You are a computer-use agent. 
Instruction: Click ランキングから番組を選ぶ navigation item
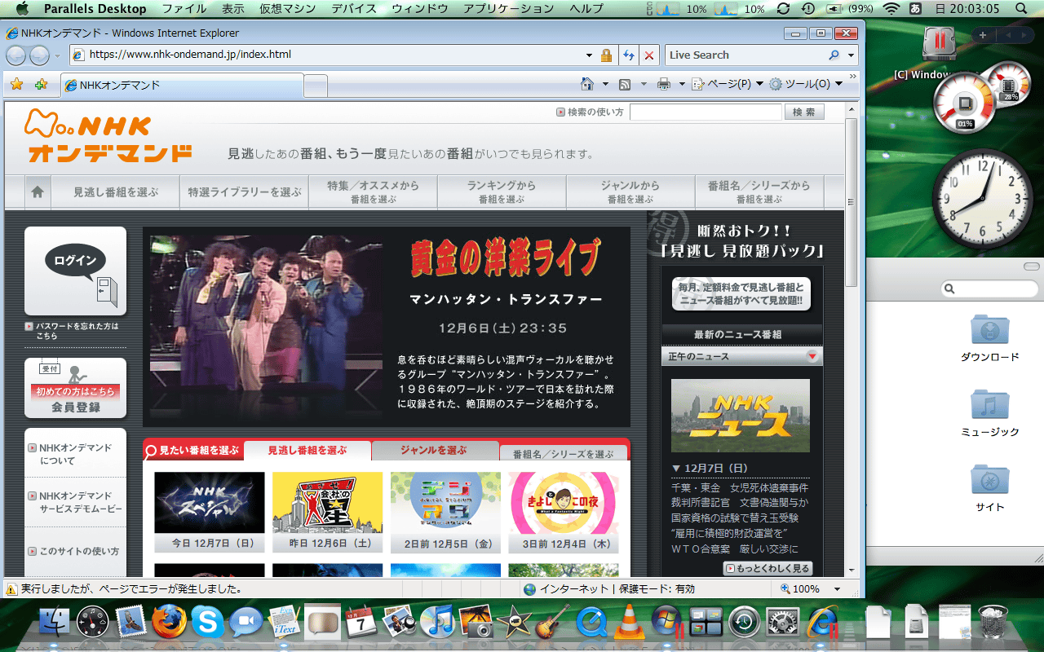[x=502, y=192]
